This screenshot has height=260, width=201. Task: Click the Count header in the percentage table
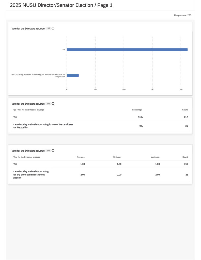185,110
